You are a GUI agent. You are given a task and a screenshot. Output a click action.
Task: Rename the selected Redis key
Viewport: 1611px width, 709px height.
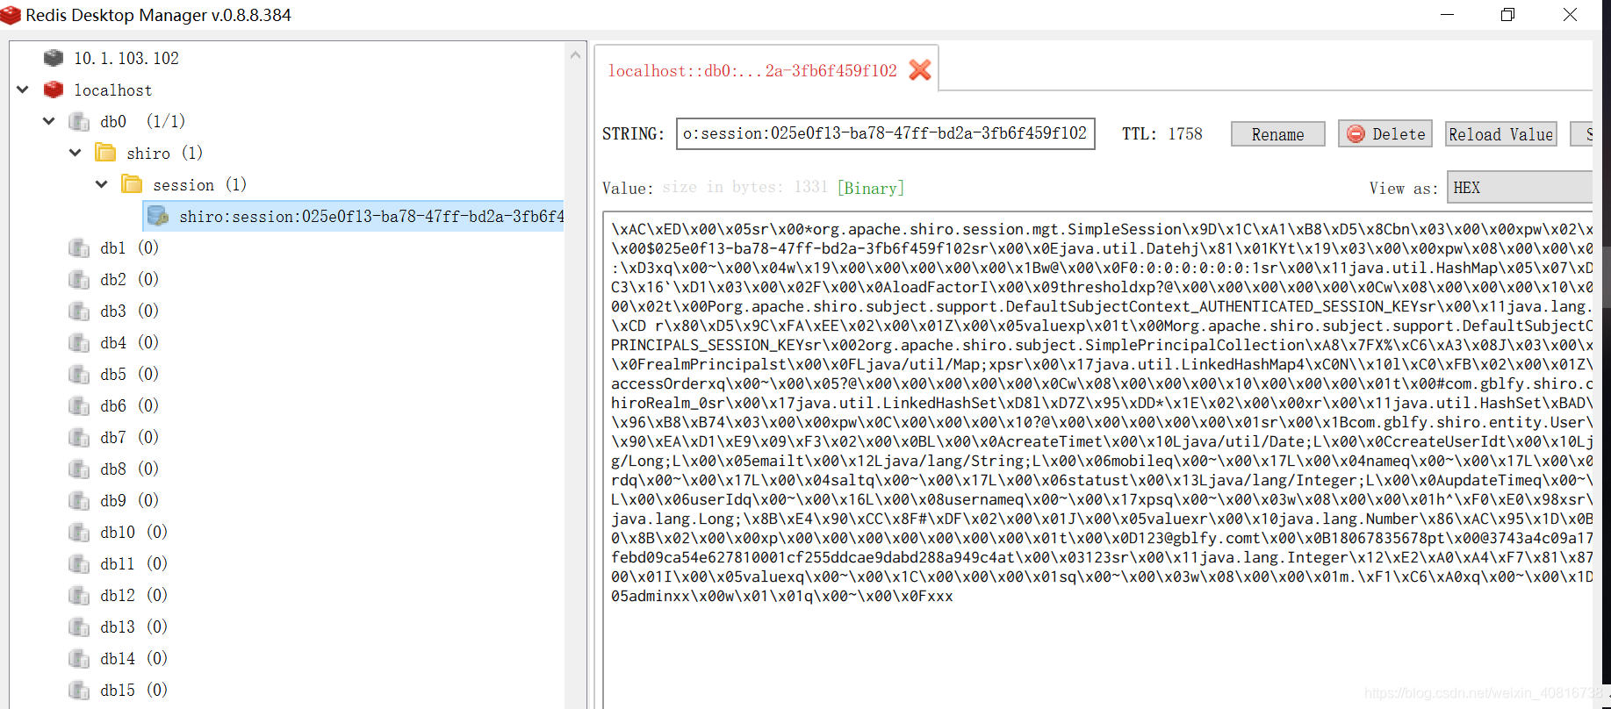click(x=1277, y=134)
